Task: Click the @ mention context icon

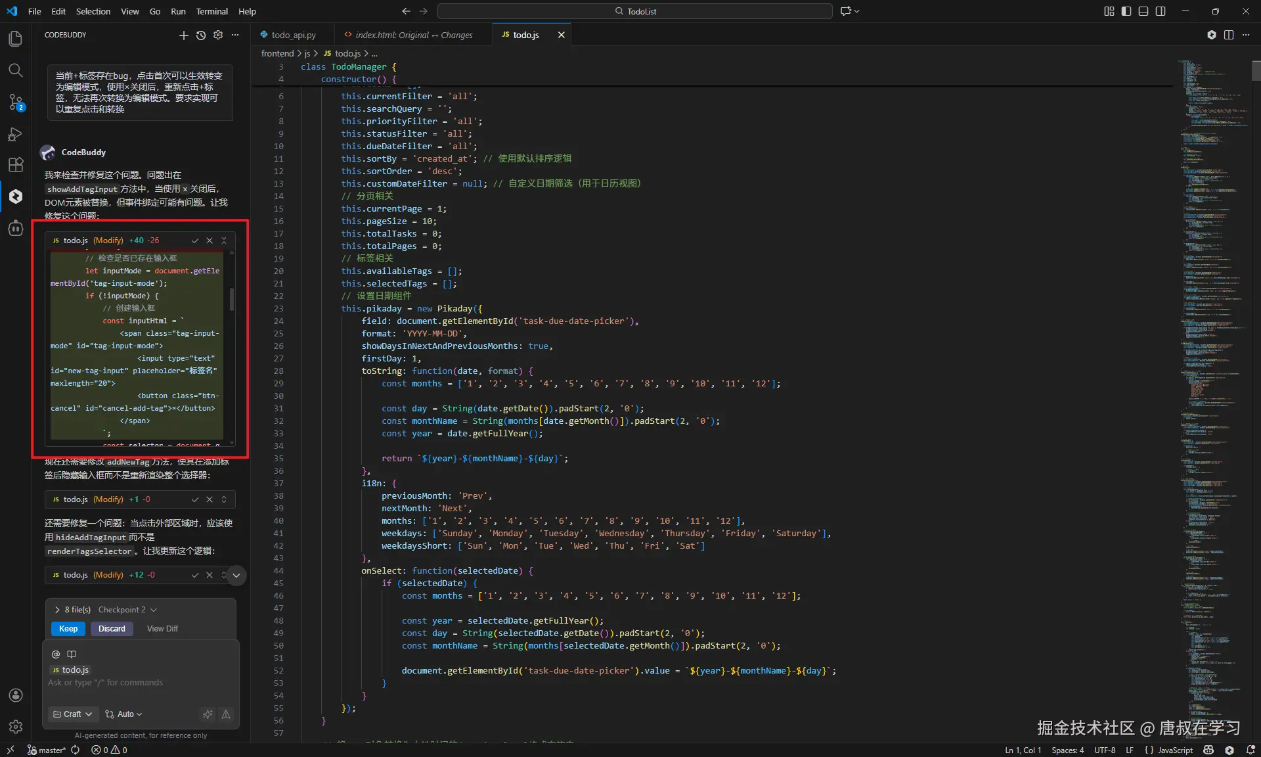Action: tap(56, 654)
